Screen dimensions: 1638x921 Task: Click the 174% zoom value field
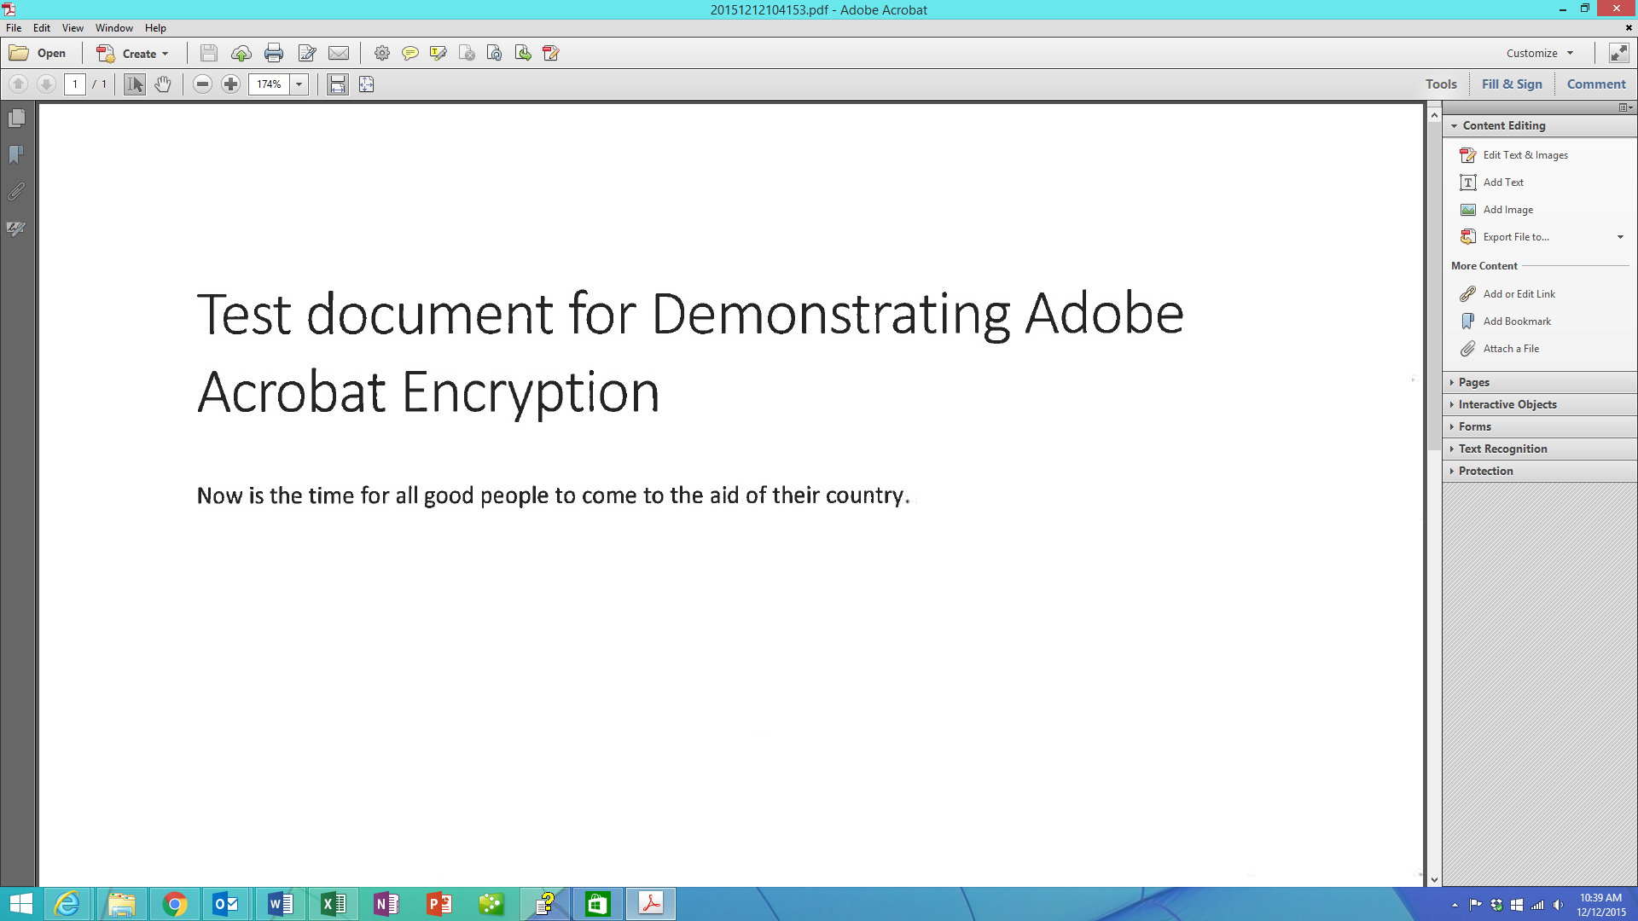click(x=269, y=84)
